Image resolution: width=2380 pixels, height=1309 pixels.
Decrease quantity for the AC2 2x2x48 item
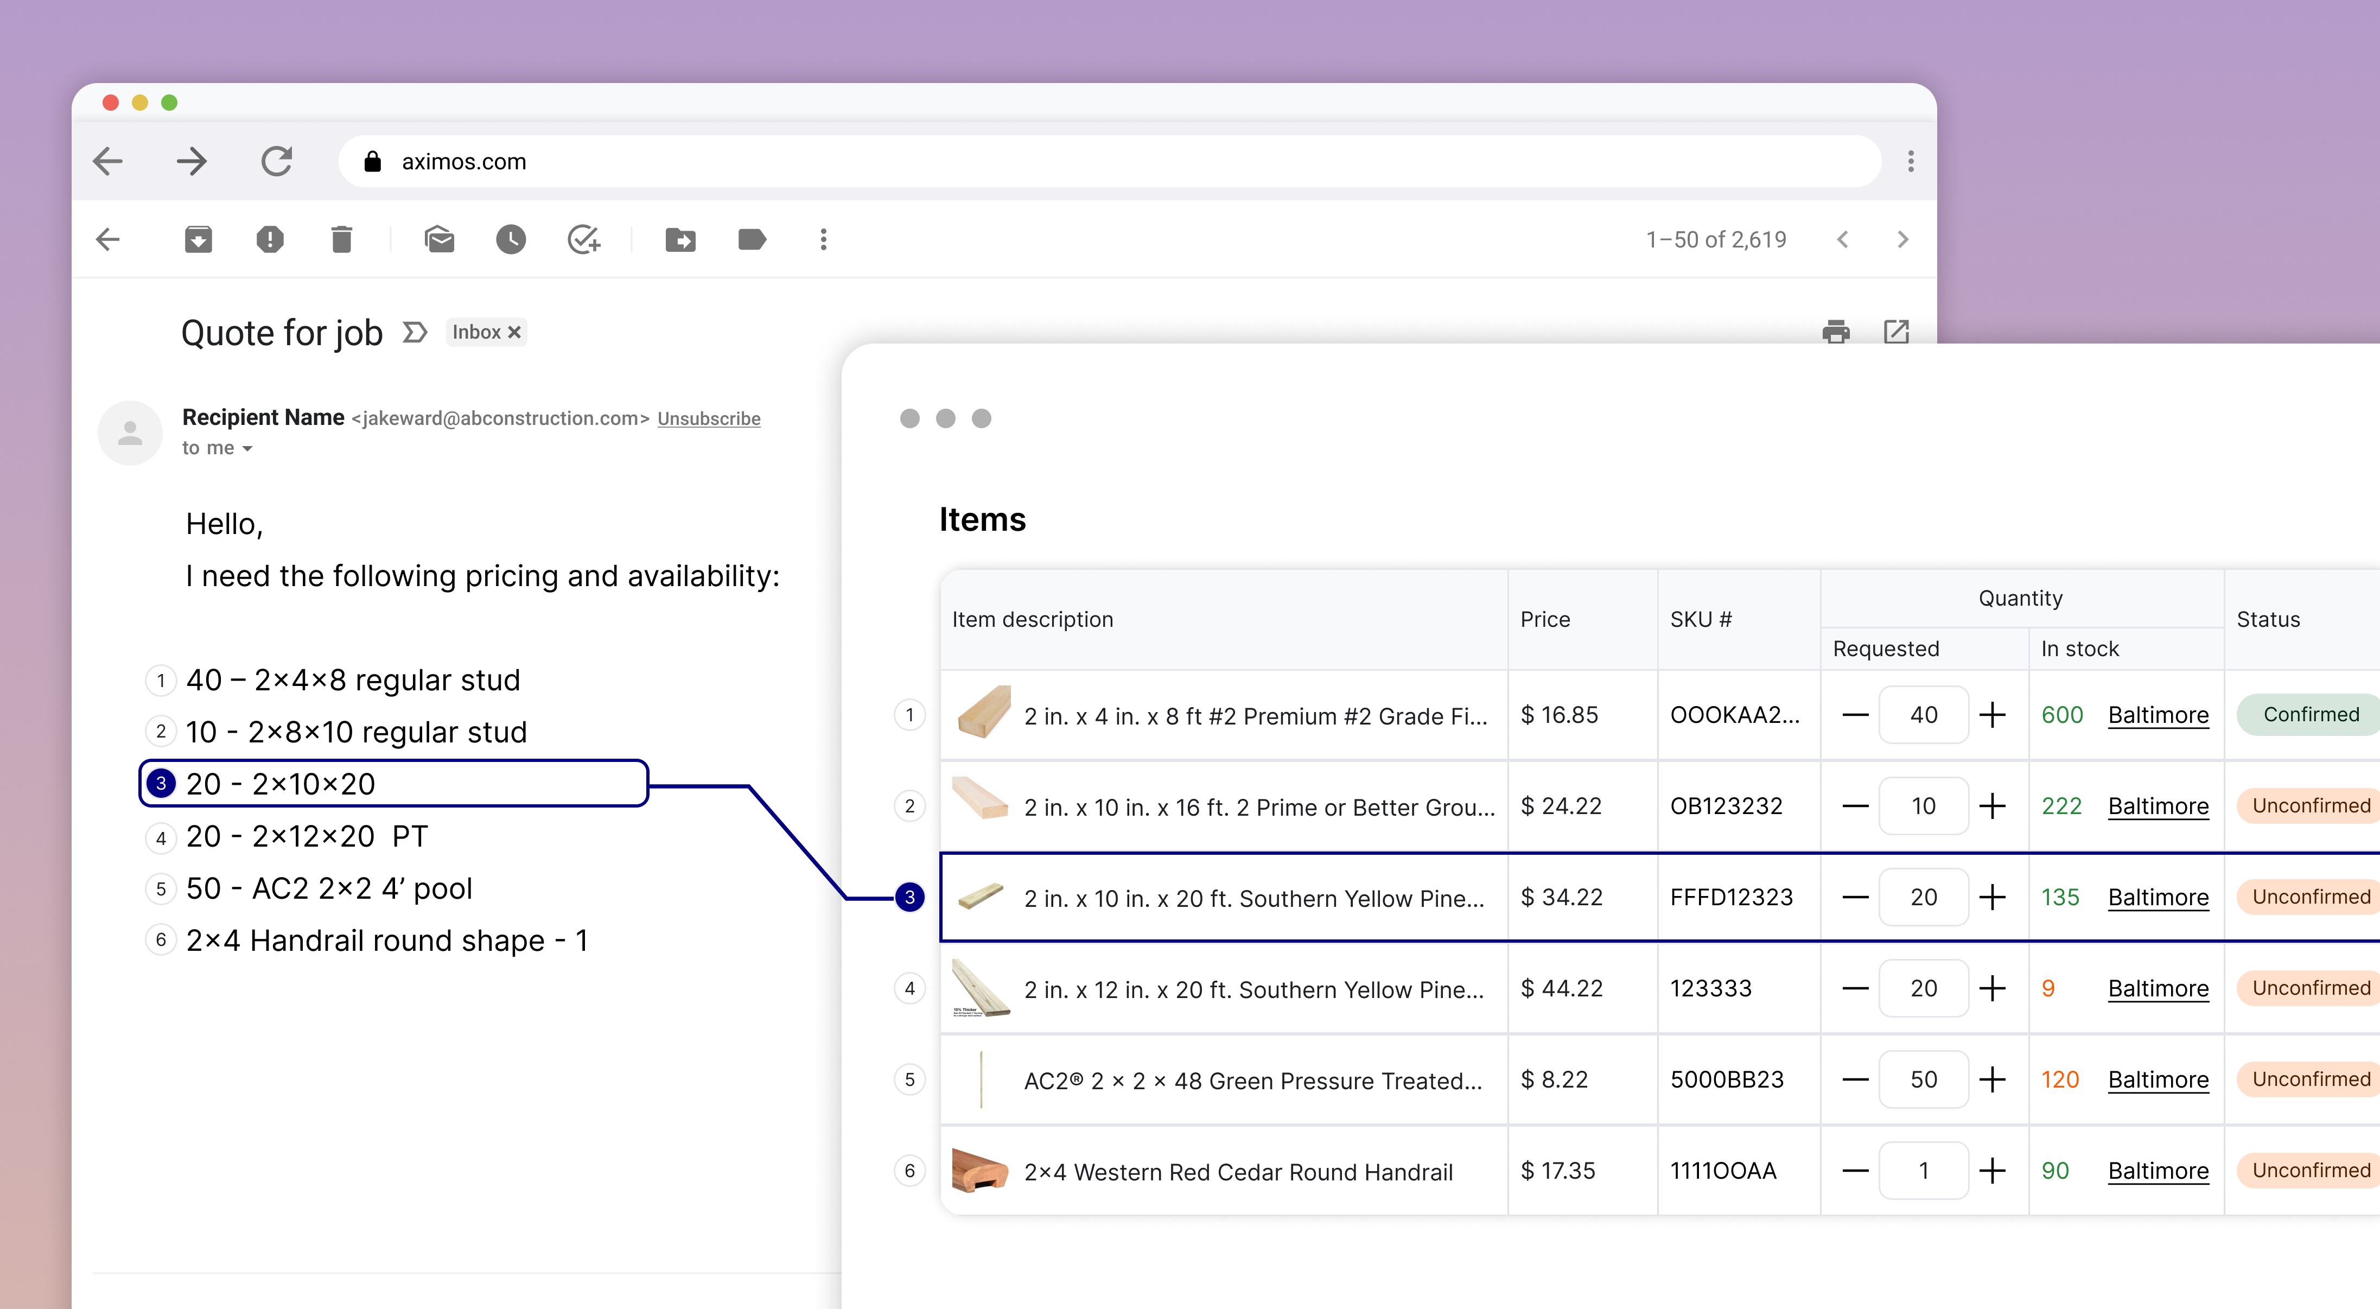click(1854, 1080)
